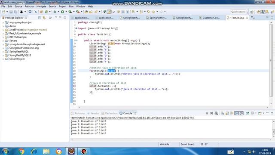
Task: Expand the demo project node
Action: coord(3,26)
